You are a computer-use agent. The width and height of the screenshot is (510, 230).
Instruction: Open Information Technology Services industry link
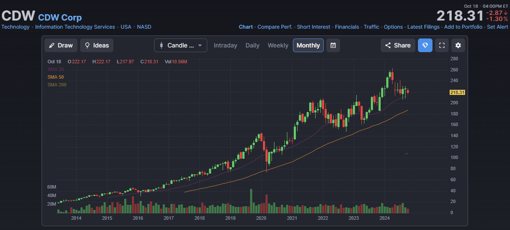click(75, 27)
